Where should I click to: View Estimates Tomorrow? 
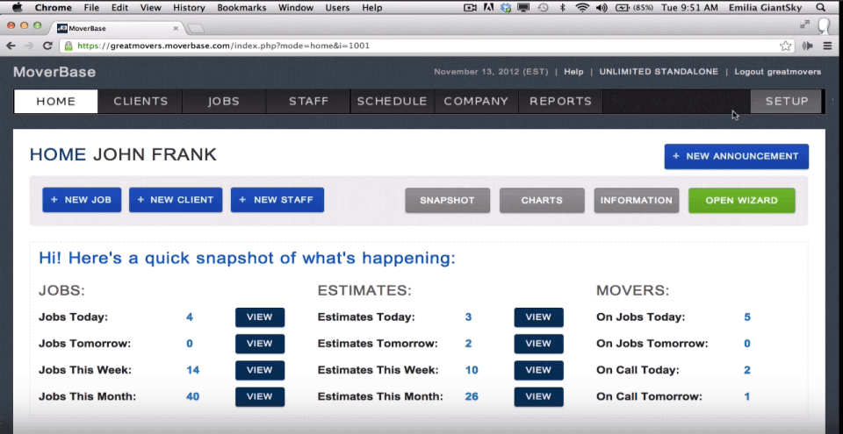(538, 344)
